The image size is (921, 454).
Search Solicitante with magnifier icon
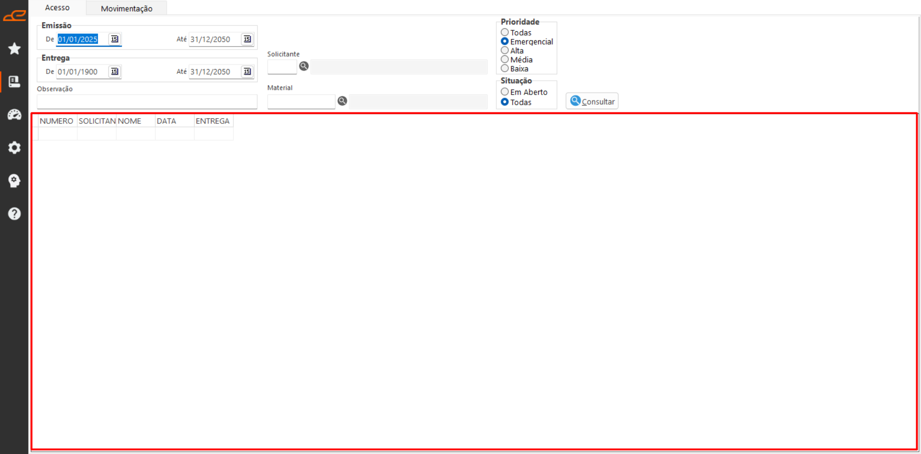(304, 66)
